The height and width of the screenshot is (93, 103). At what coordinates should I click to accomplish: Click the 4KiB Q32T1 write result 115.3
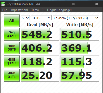coord(80,62)
